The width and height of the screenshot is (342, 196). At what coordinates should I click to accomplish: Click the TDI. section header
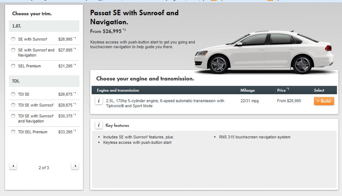click(x=44, y=81)
